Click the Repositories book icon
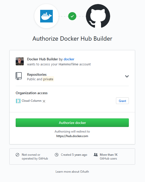 19,76
